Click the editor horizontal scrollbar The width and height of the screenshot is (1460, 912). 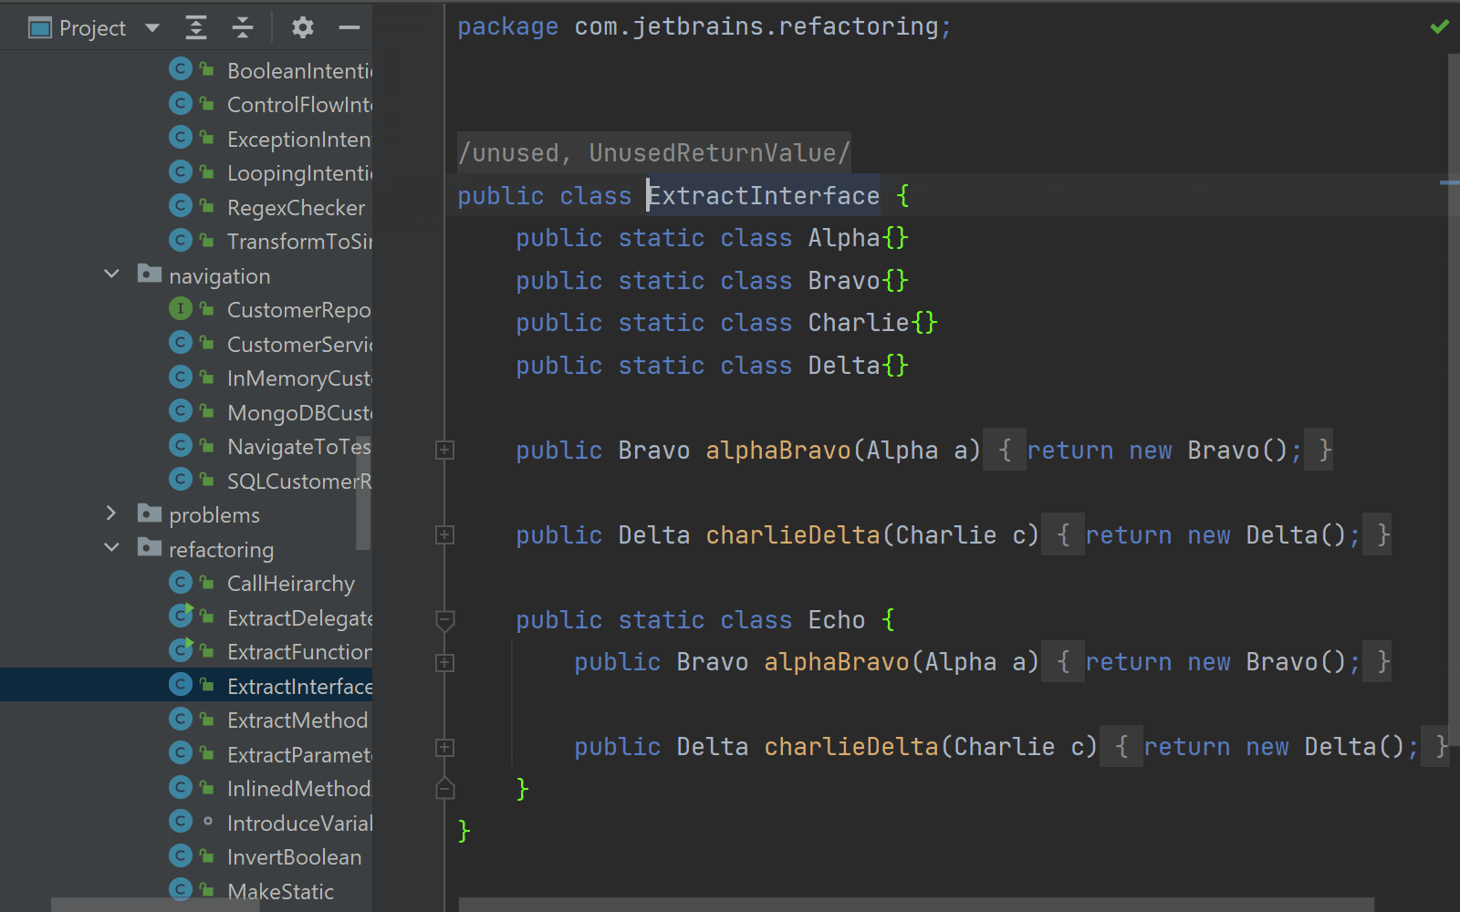[916, 905]
